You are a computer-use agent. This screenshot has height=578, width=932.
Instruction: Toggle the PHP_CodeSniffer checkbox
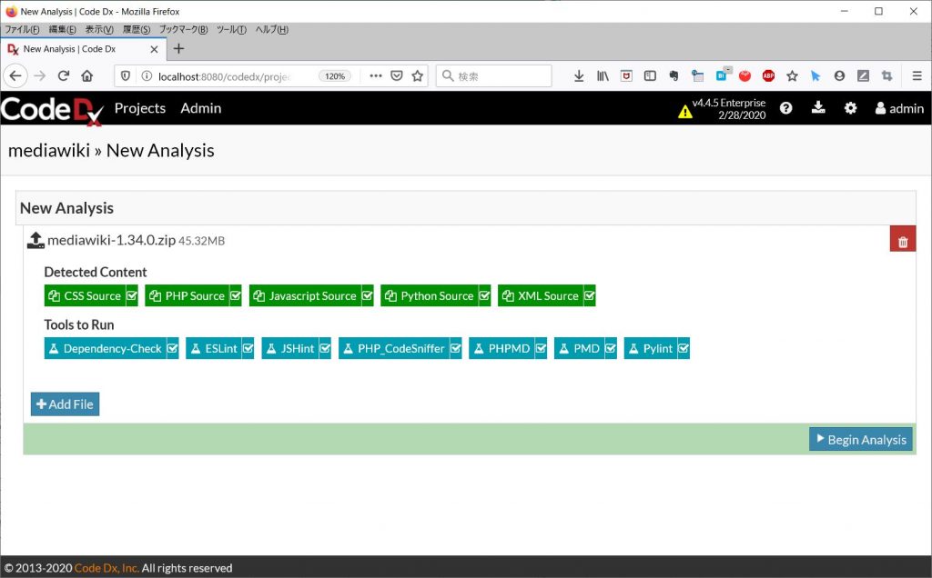pos(455,348)
